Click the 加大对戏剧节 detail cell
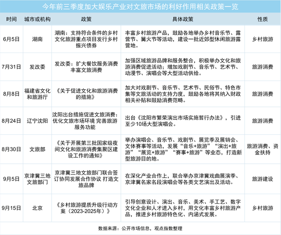 [183, 94]
